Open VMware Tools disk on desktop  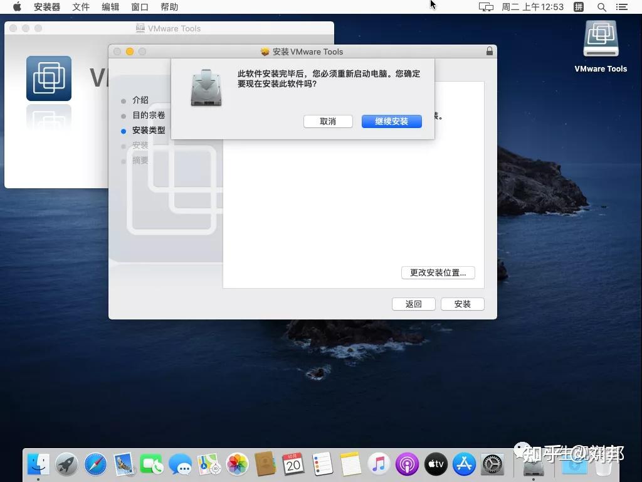click(x=601, y=39)
